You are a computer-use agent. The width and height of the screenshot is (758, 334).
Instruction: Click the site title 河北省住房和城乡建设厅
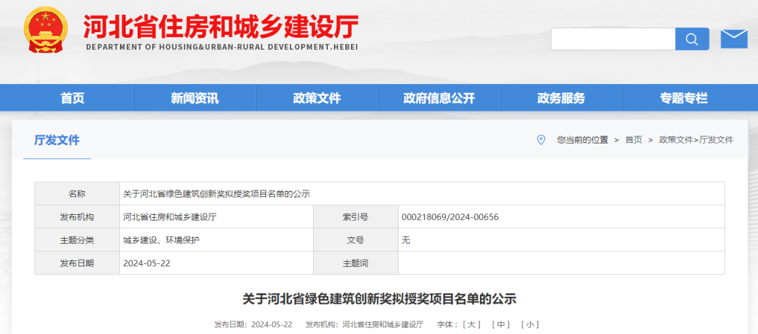tap(221, 27)
